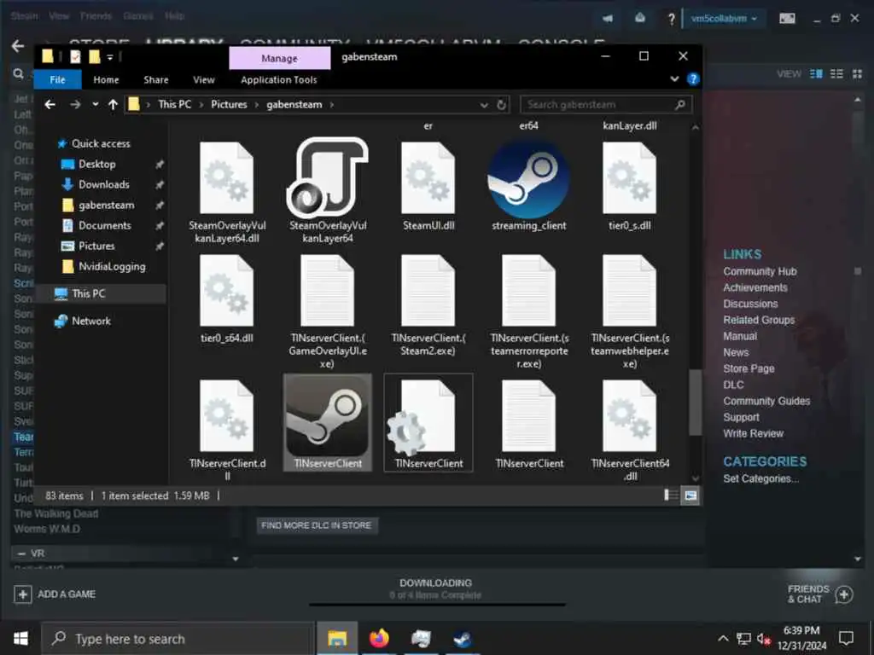Open the Quick Access Toolbar customize dropdown
Screen dimensions: 874x655
point(110,57)
